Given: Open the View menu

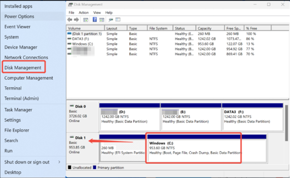Looking at the screenshot, I should point(97,13).
